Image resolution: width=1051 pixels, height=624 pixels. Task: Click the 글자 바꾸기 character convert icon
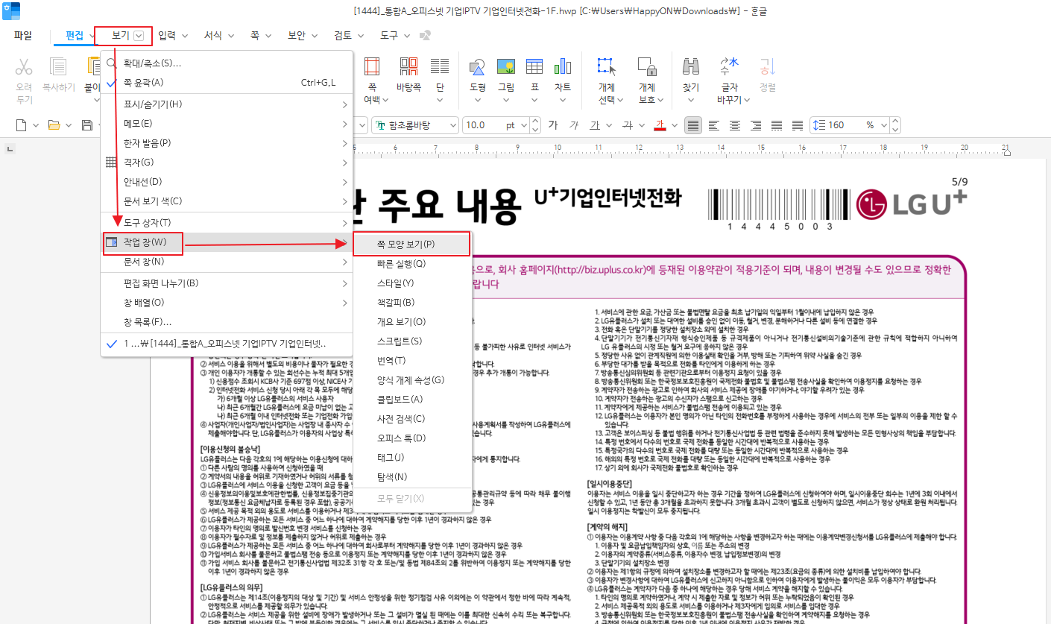pyautogui.click(x=728, y=67)
